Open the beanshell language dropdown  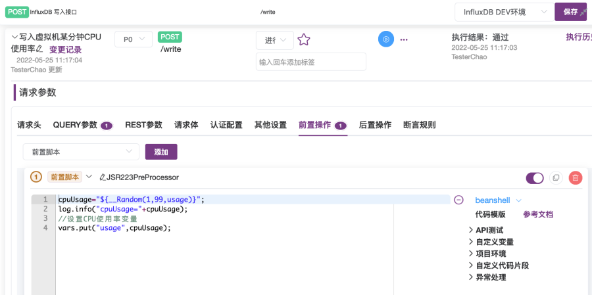(x=498, y=200)
